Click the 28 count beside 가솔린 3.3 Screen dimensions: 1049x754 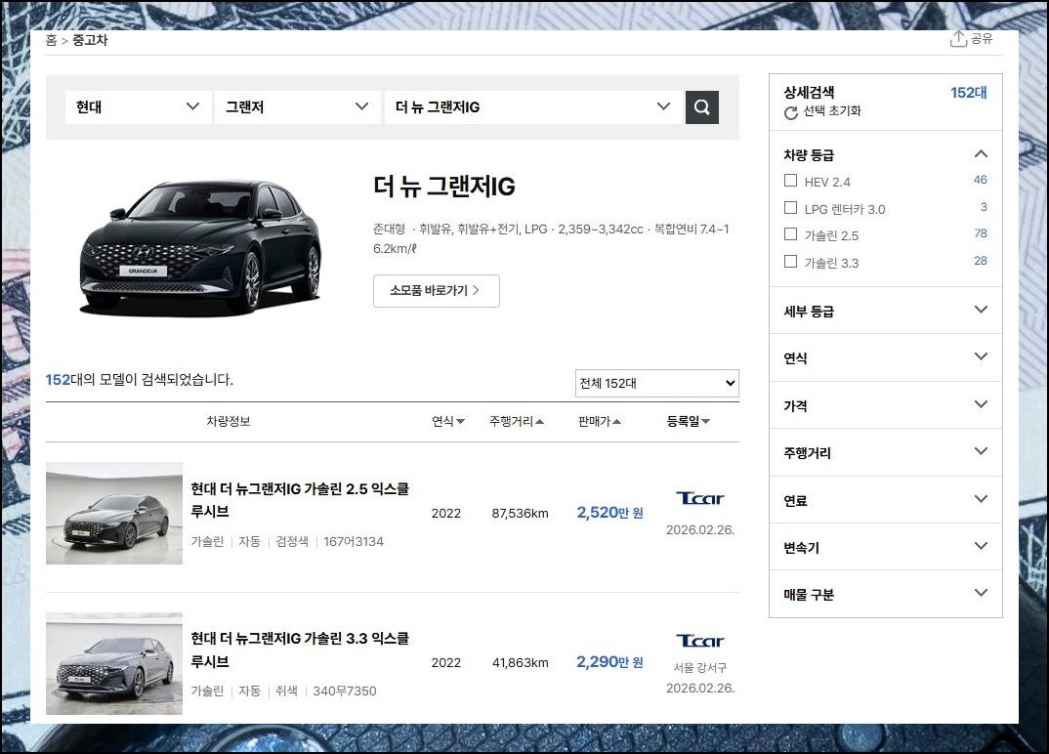point(980,260)
